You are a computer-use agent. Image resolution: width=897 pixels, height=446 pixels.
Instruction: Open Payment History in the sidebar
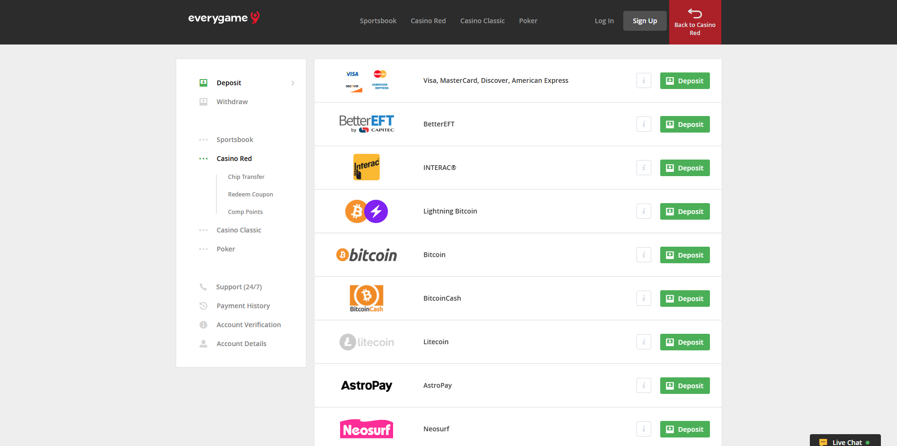coord(243,306)
